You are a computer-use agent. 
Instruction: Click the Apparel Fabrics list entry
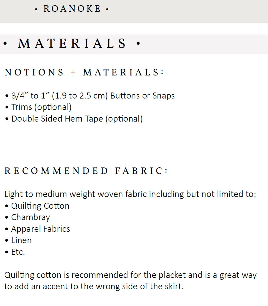pyautogui.click(x=40, y=229)
